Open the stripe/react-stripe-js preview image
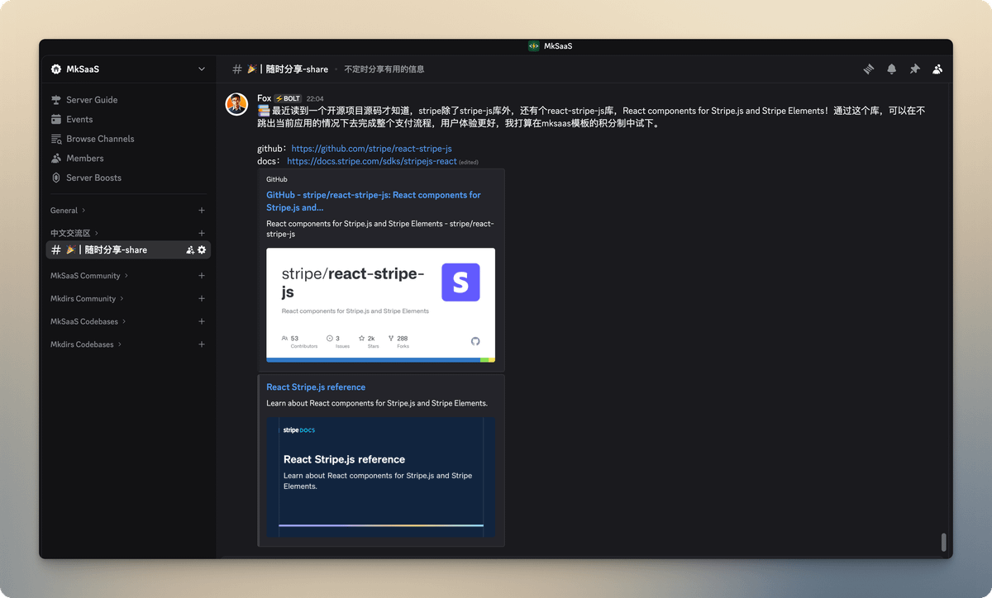This screenshot has width=992, height=598. [380, 305]
